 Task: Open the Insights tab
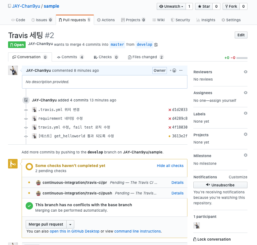206,20
